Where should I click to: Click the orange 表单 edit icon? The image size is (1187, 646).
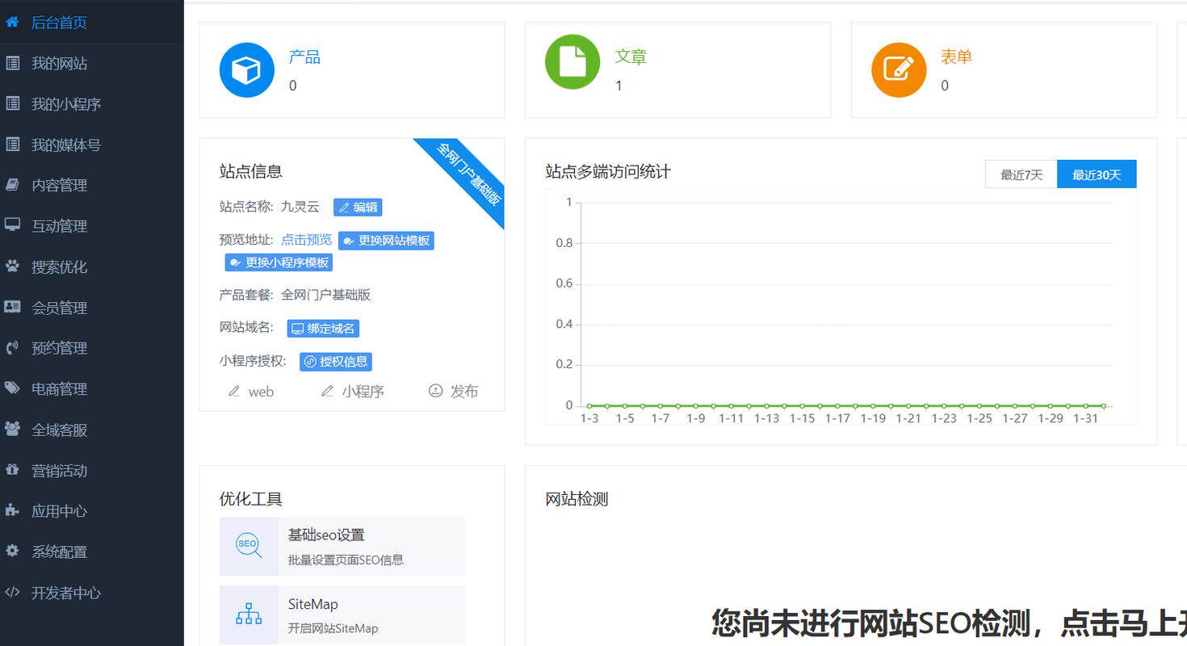pos(899,70)
